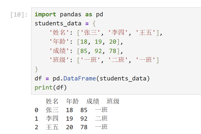Click the '二班' string in the code
Image resolution: width=201 pixels, height=134 pixels.
[x=118, y=60]
